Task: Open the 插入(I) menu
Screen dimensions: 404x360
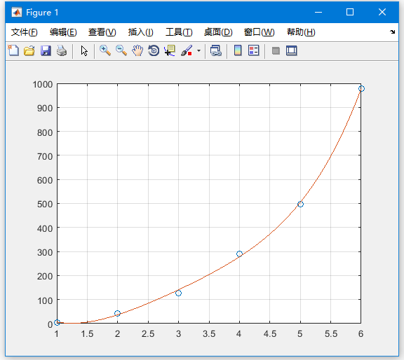Action: (141, 32)
